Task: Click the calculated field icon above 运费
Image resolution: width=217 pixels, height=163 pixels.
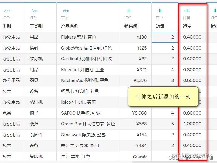Action: pos(187,10)
